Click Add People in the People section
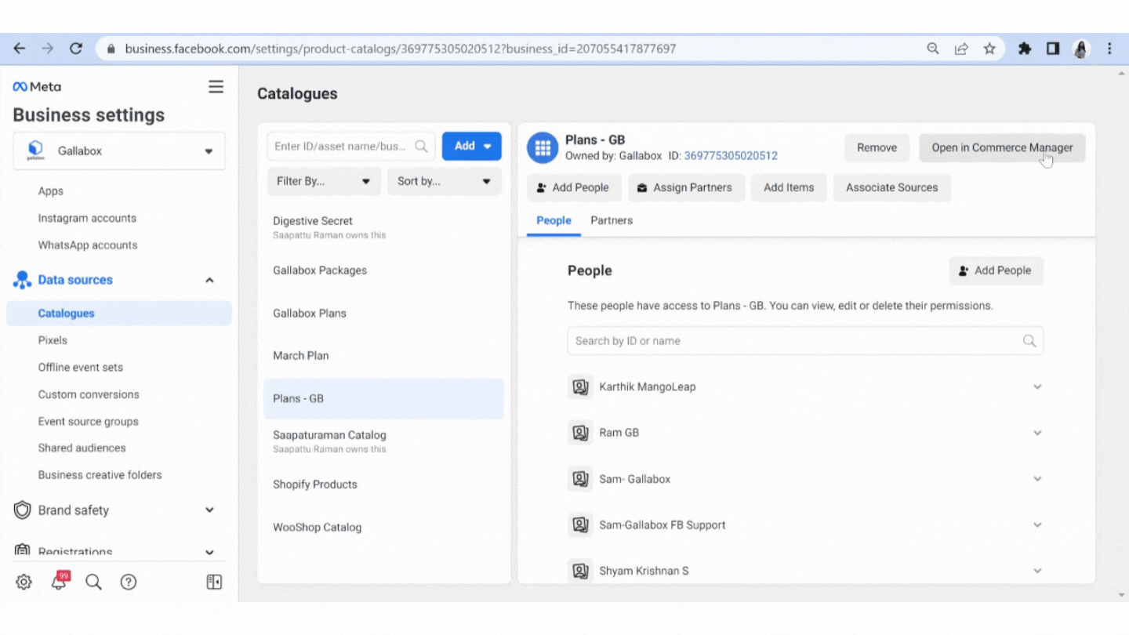The image size is (1129, 635). 996,270
